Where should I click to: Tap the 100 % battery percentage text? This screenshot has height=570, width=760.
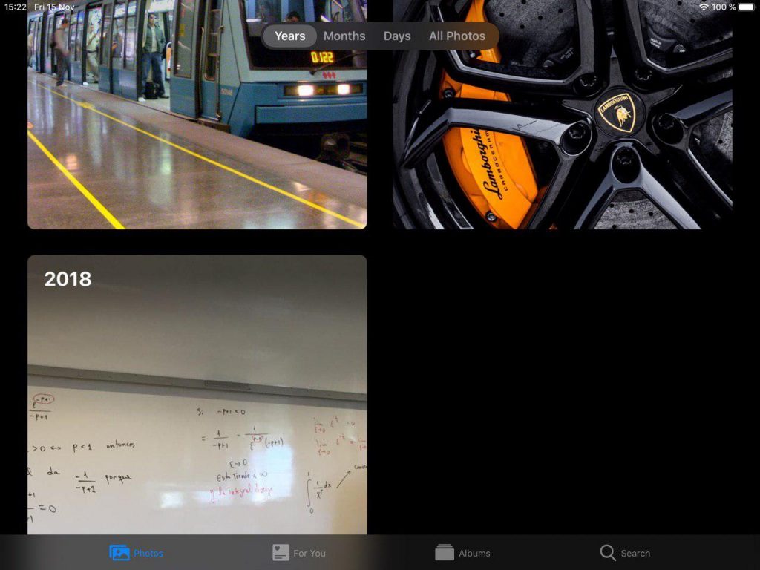pyautogui.click(x=724, y=7)
